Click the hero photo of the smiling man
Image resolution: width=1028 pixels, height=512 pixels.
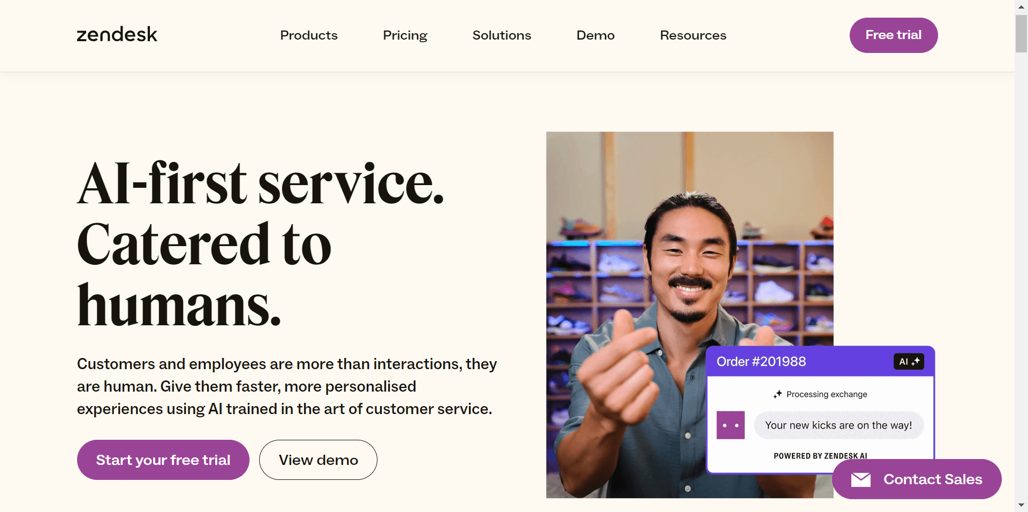[x=642, y=241]
